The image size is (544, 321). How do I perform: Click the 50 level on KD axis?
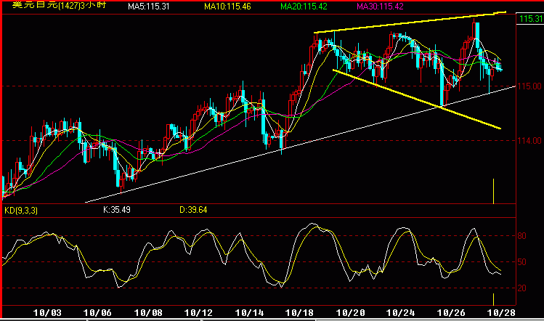pos(521,262)
